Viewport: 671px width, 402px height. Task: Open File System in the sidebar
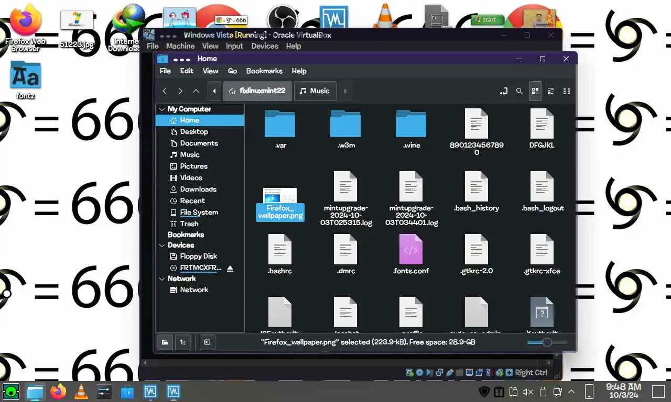[x=200, y=213]
